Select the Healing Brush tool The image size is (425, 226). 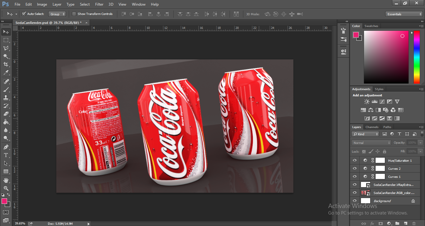[x=6, y=81]
